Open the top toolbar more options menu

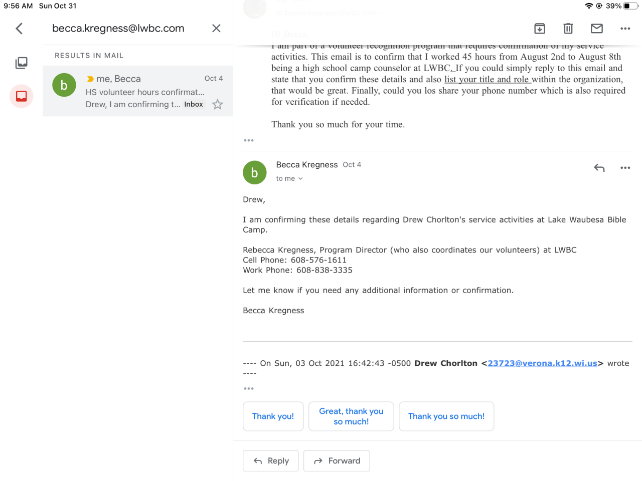point(625,29)
